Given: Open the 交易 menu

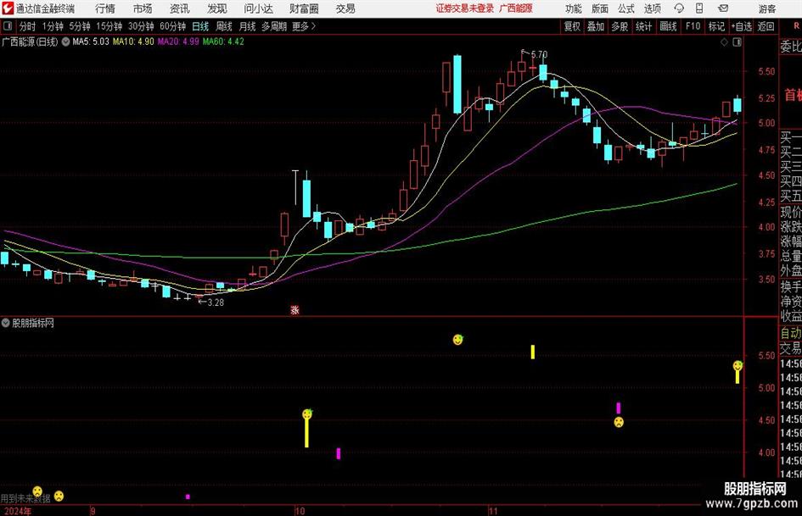Looking at the screenshot, I should pos(345,8).
